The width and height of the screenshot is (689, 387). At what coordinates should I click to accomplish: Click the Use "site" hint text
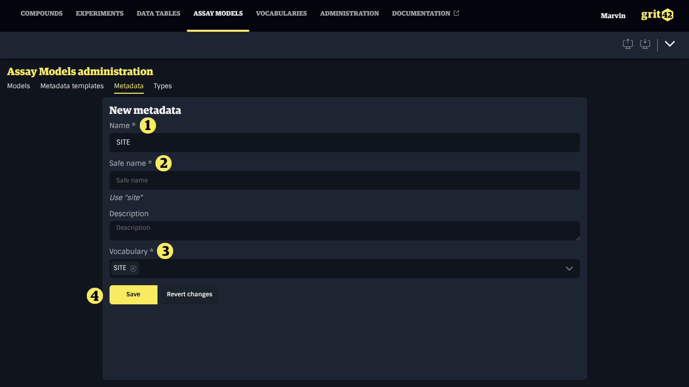(126, 198)
